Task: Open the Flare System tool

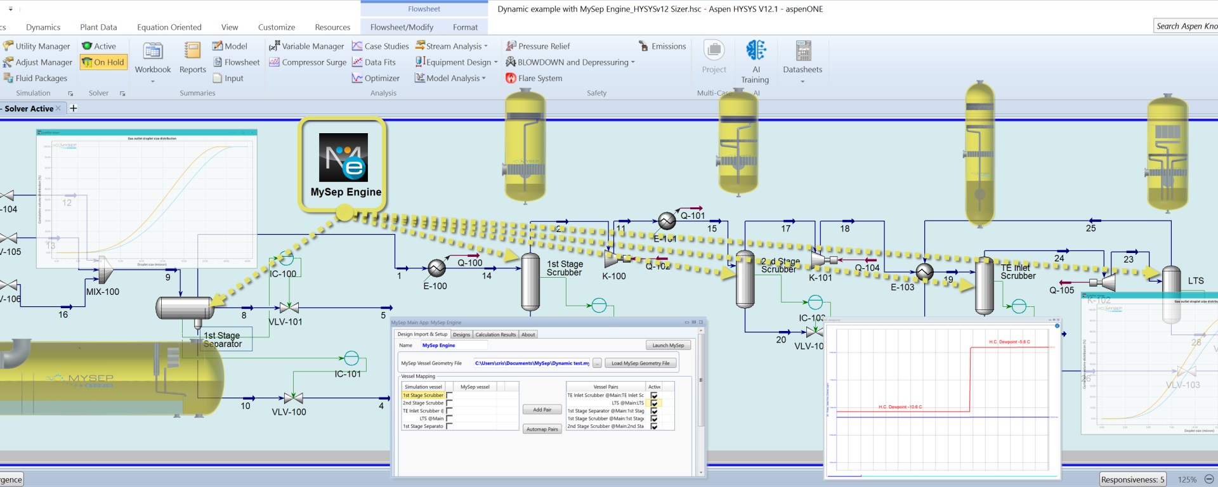Action: [534, 78]
